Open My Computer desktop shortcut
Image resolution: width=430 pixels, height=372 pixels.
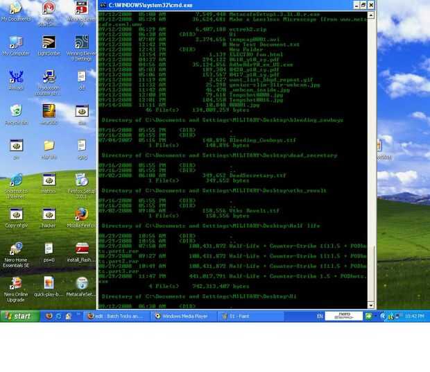(16, 46)
